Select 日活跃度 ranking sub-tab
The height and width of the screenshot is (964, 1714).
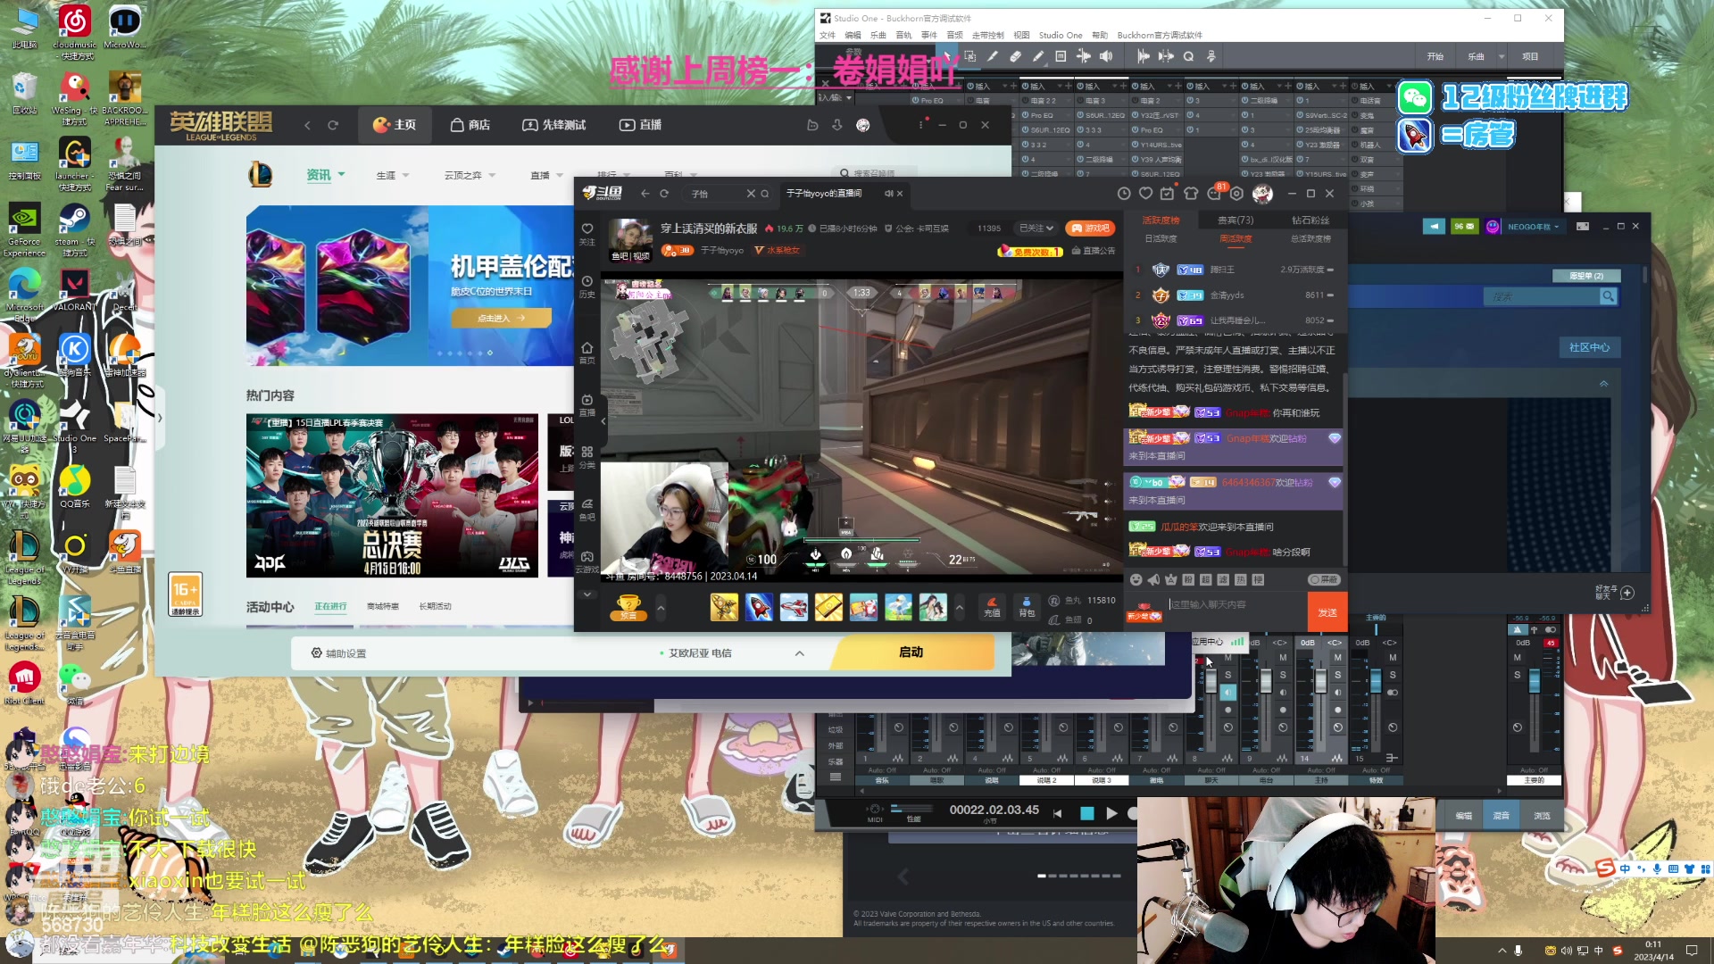click(1161, 239)
